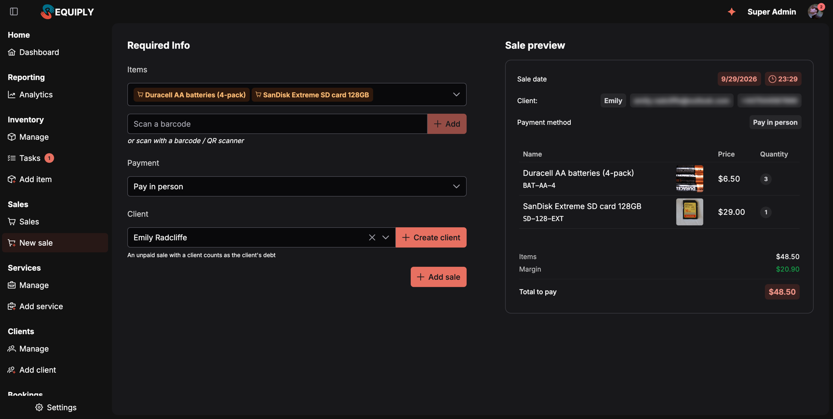Click the $48.50 total to pay badge
833x419 pixels.
782,292
